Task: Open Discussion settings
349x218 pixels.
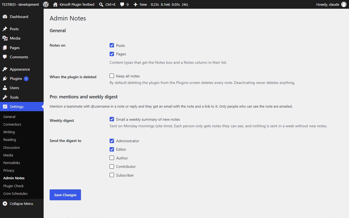Action: (x=22, y=147)
